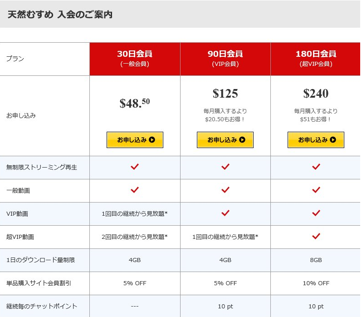Click the 90日会員 一般動画 checkmark
This screenshot has width=362, height=317.
click(225, 190)
